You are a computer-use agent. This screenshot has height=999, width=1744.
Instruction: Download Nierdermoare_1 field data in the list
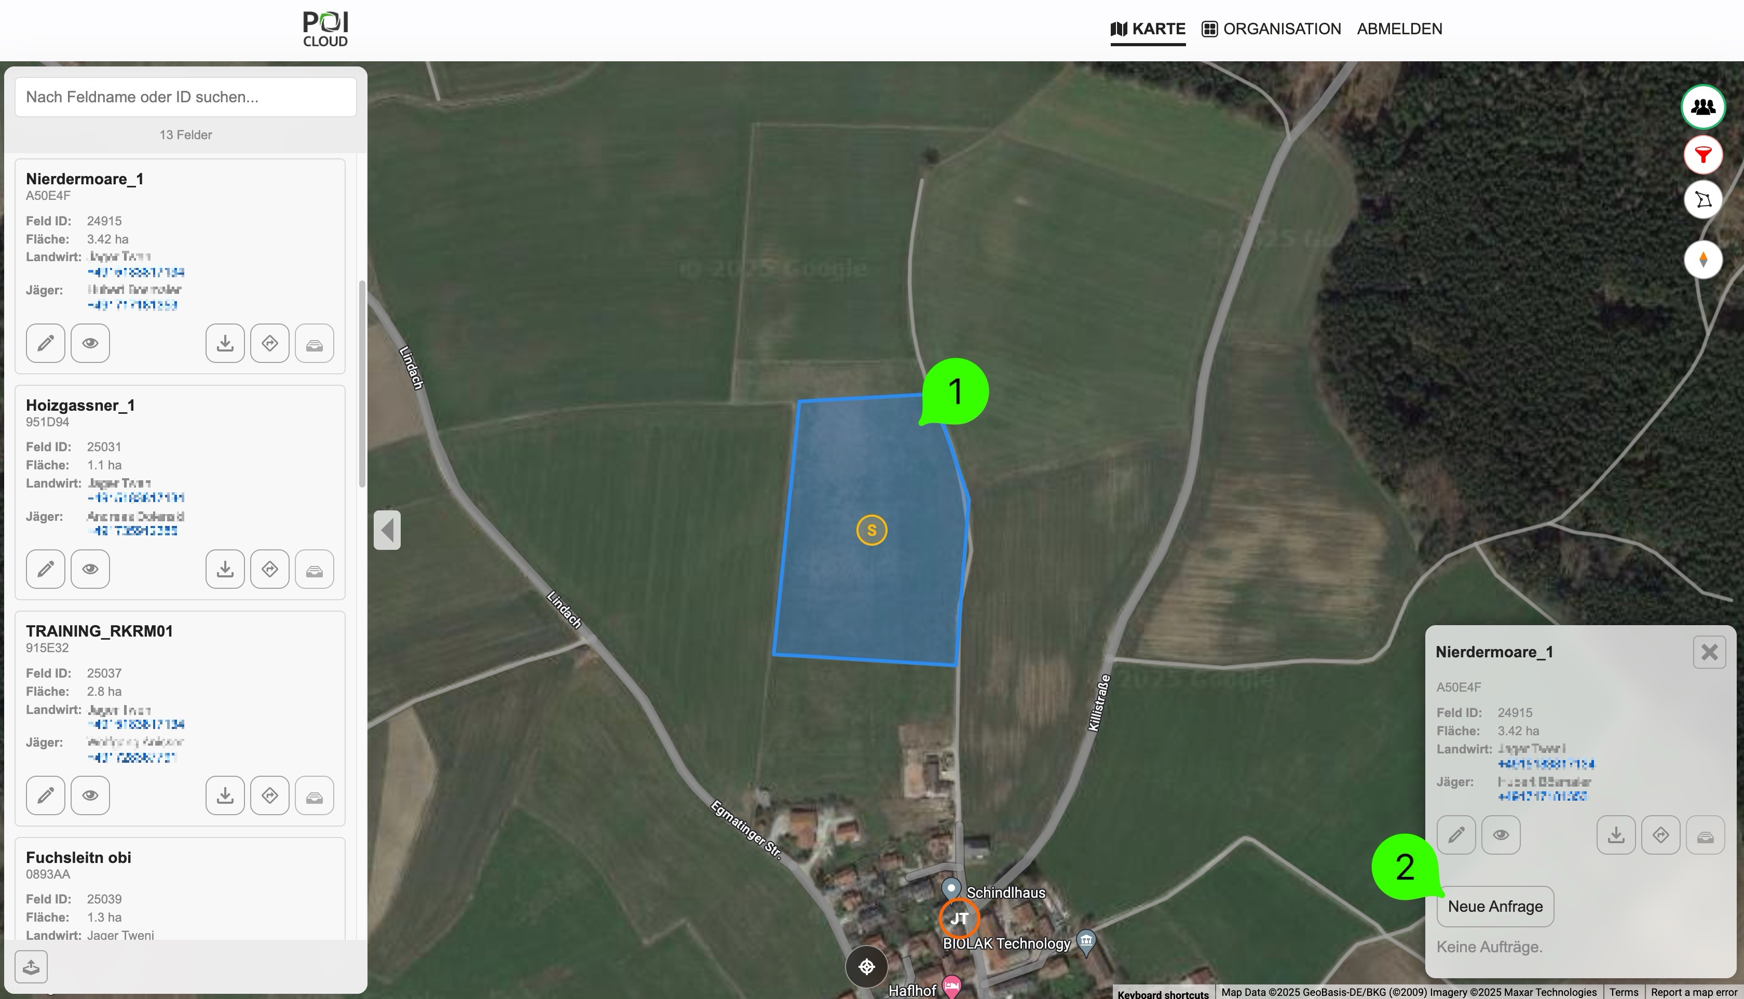coord(225,343)
